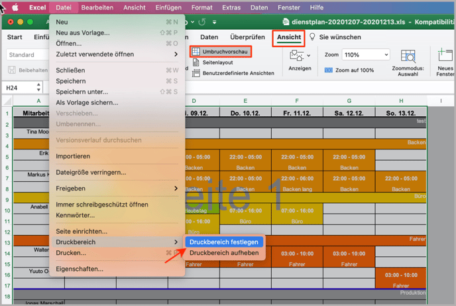Choose Immer schreibgeschützt öffnen
Image resolution: width=456 pixels, height=306 pixels.
click(x=117, y=204)
